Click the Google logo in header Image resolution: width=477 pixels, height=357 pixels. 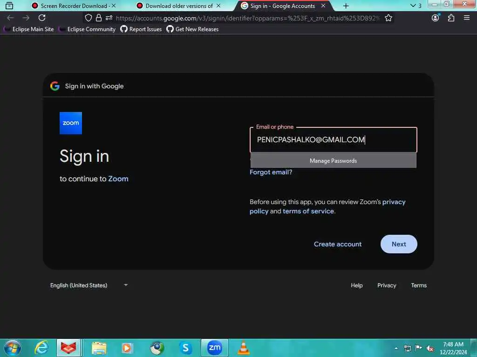coord(55,86)
